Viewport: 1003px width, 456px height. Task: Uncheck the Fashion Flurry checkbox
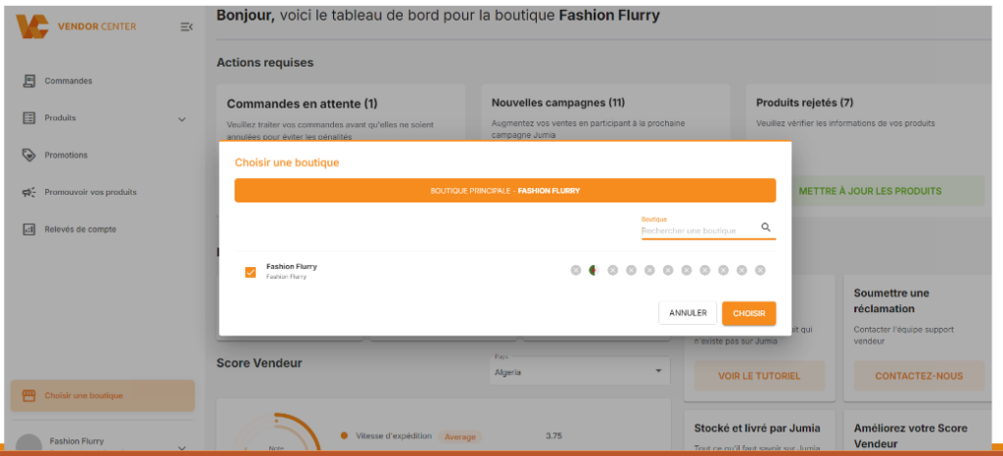pyautogui.click(x=251, y=272)
